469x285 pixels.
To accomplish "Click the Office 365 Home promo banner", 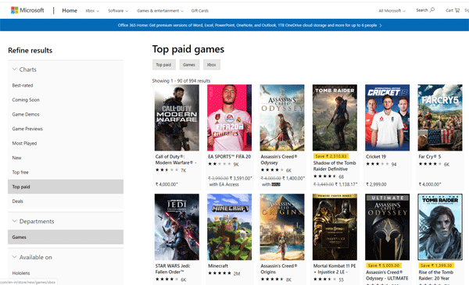I will coord(234,25).
